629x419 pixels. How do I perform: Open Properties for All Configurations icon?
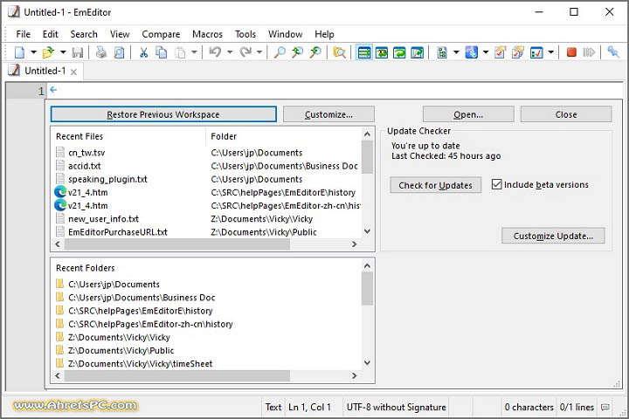[x=518, y=52]
